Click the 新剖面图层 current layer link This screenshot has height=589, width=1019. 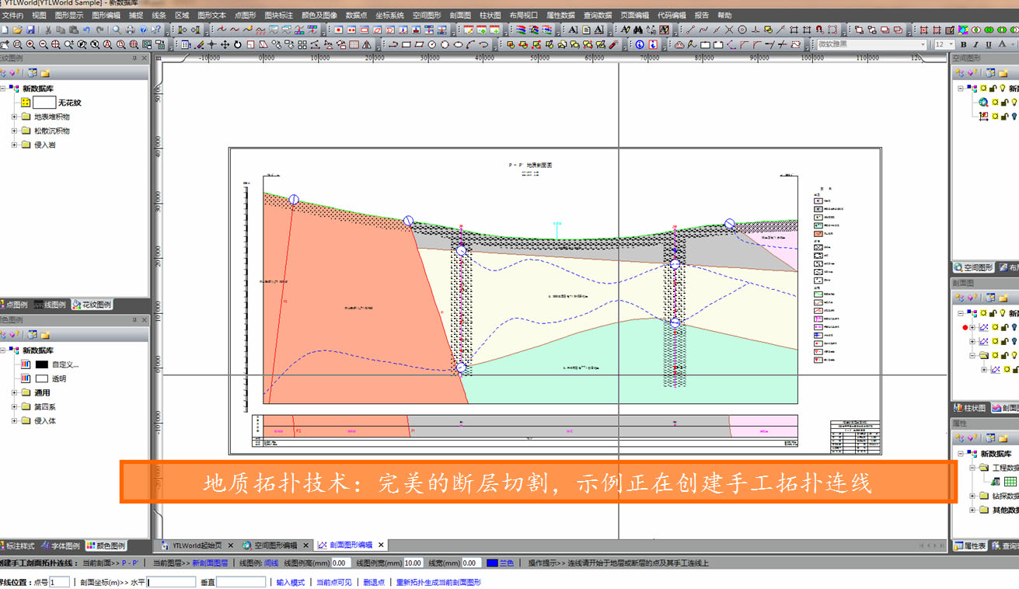click(210, 563)
